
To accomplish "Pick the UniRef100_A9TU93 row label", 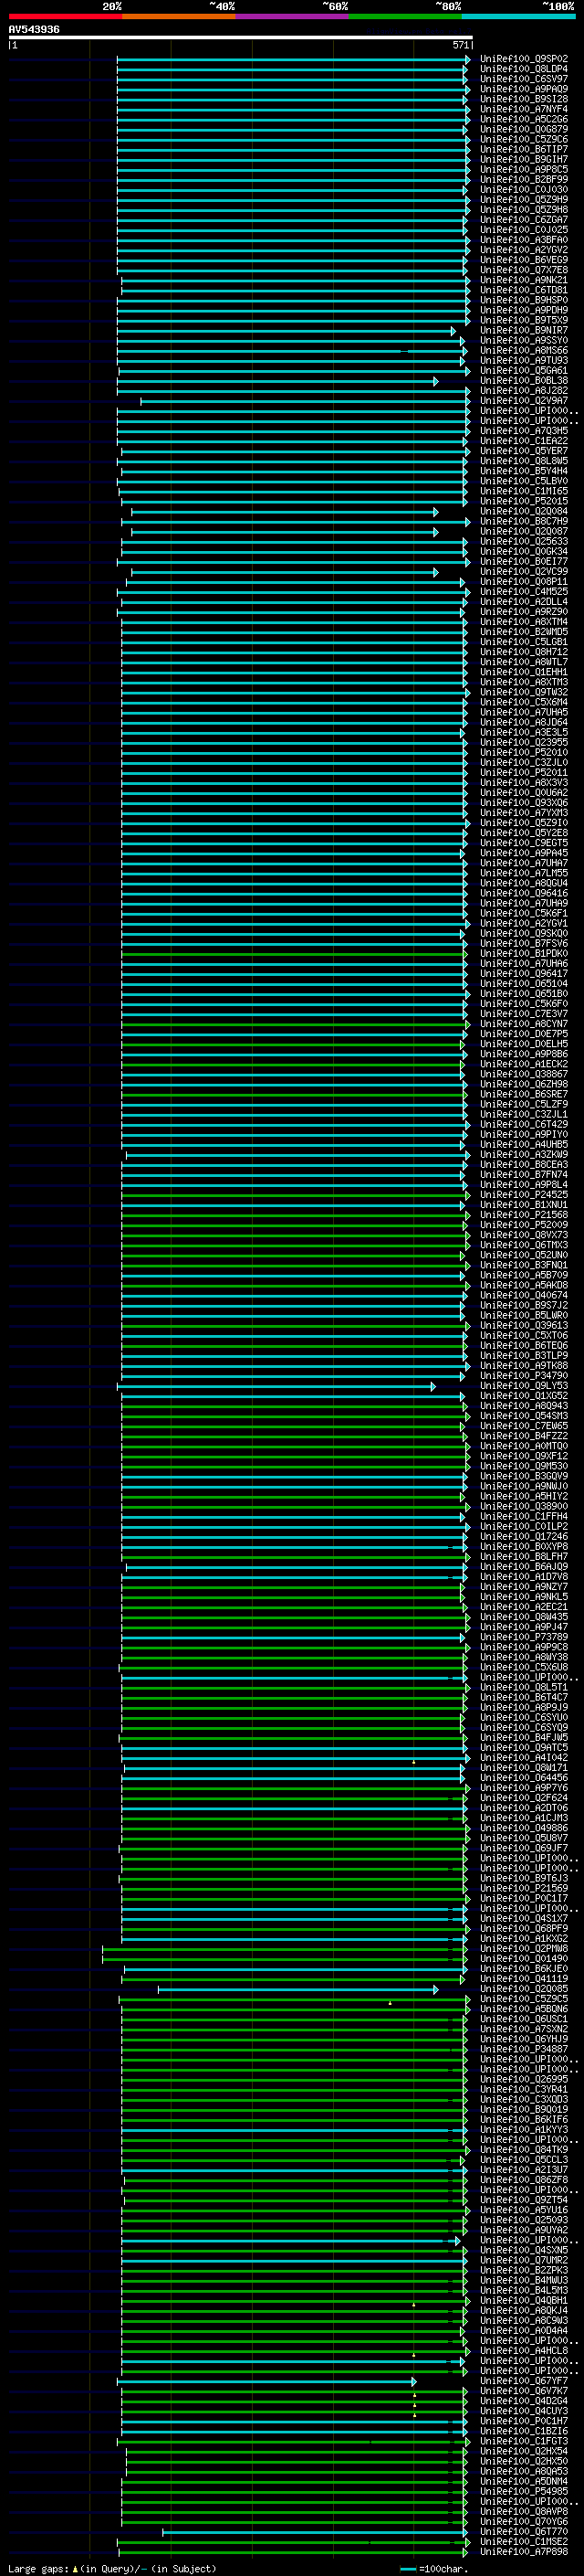I will click(523, 360).
